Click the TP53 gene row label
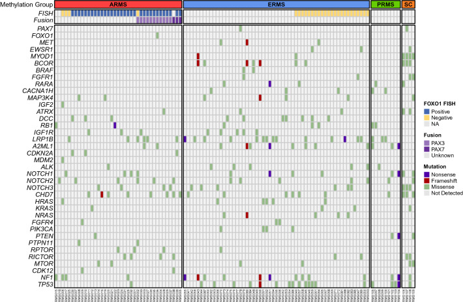The image size is (463, 302). [x=46, y=284]
